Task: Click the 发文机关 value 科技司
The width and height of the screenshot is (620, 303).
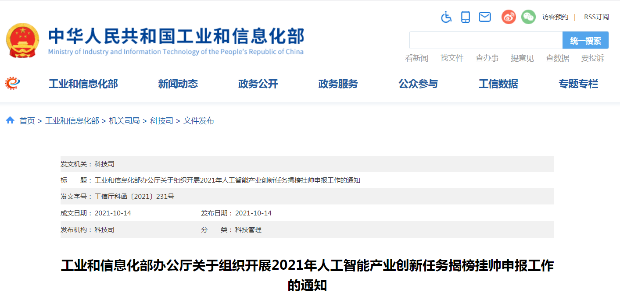Action: click(x=104, y=164)
